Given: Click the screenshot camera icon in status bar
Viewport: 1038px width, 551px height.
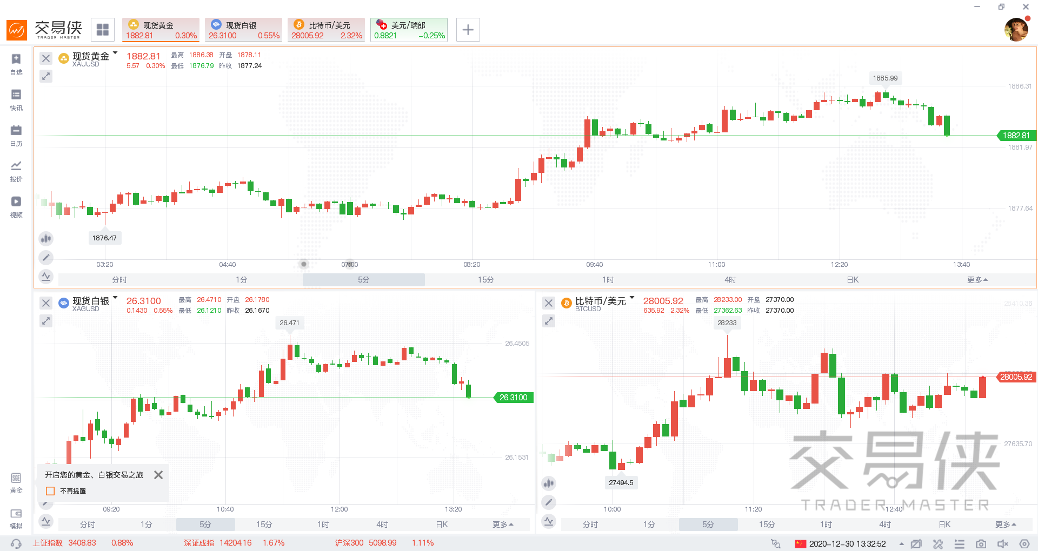Looking at the screenshot, I should (x=981, y=543).
